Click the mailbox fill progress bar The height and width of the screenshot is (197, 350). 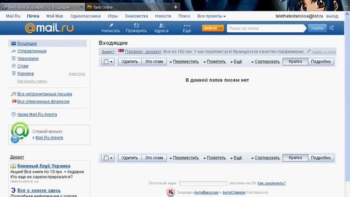[x=203, y=183]
